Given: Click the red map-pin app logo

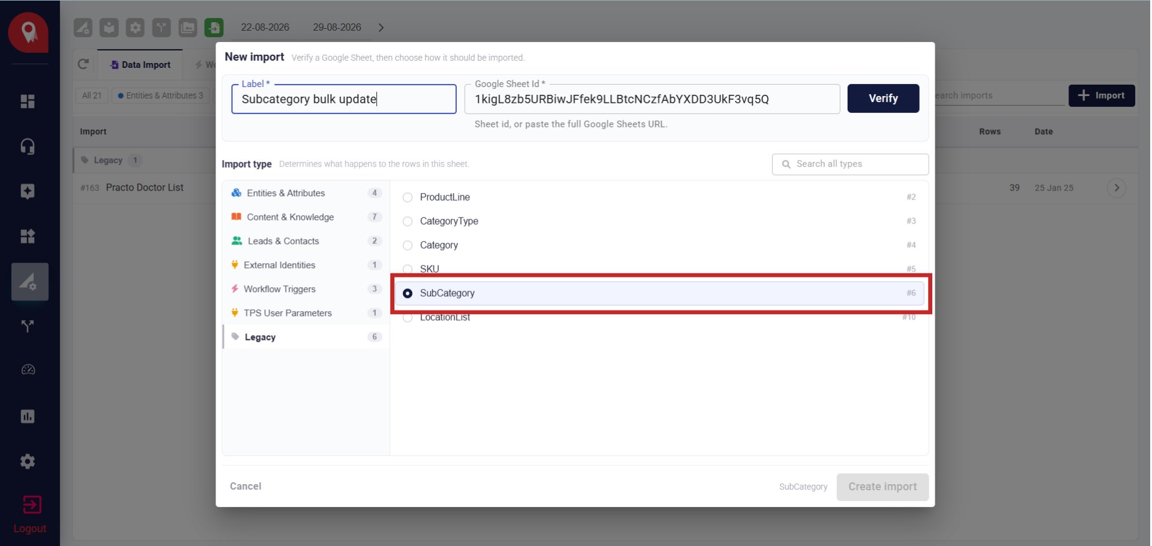Looking at the screenshot, I should (x=28, y=32).
